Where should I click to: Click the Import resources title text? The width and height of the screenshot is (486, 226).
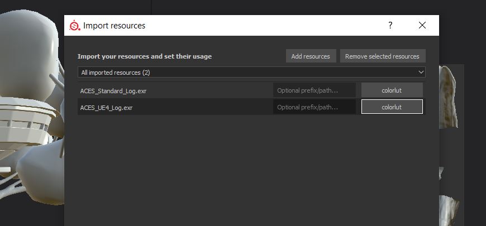[114, 25]
